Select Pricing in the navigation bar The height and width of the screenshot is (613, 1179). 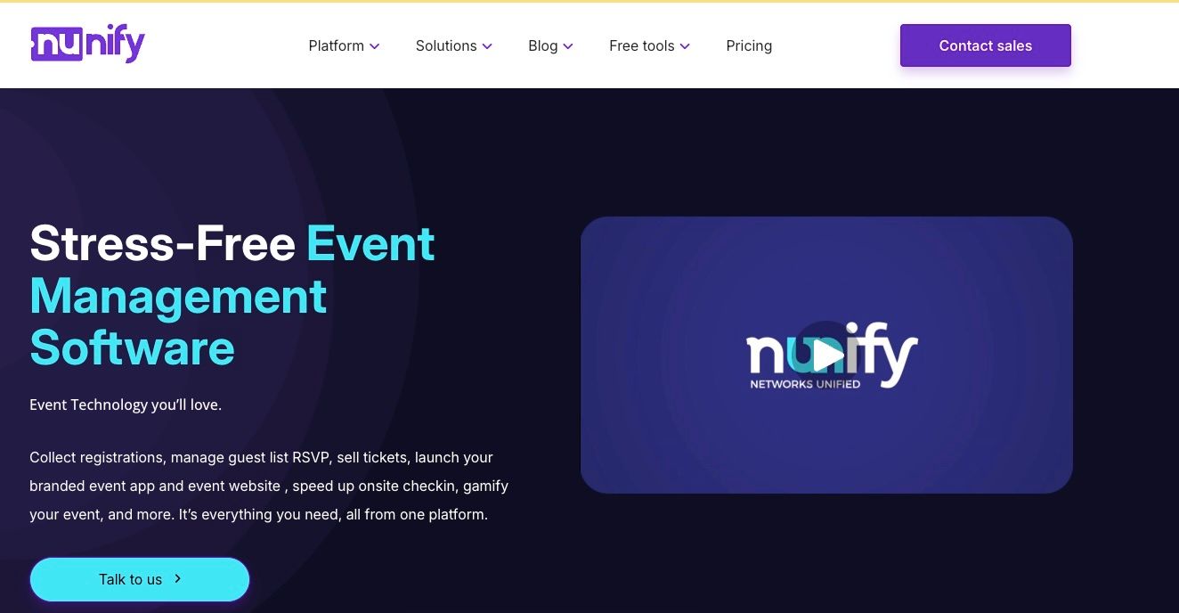pos(749,45)
